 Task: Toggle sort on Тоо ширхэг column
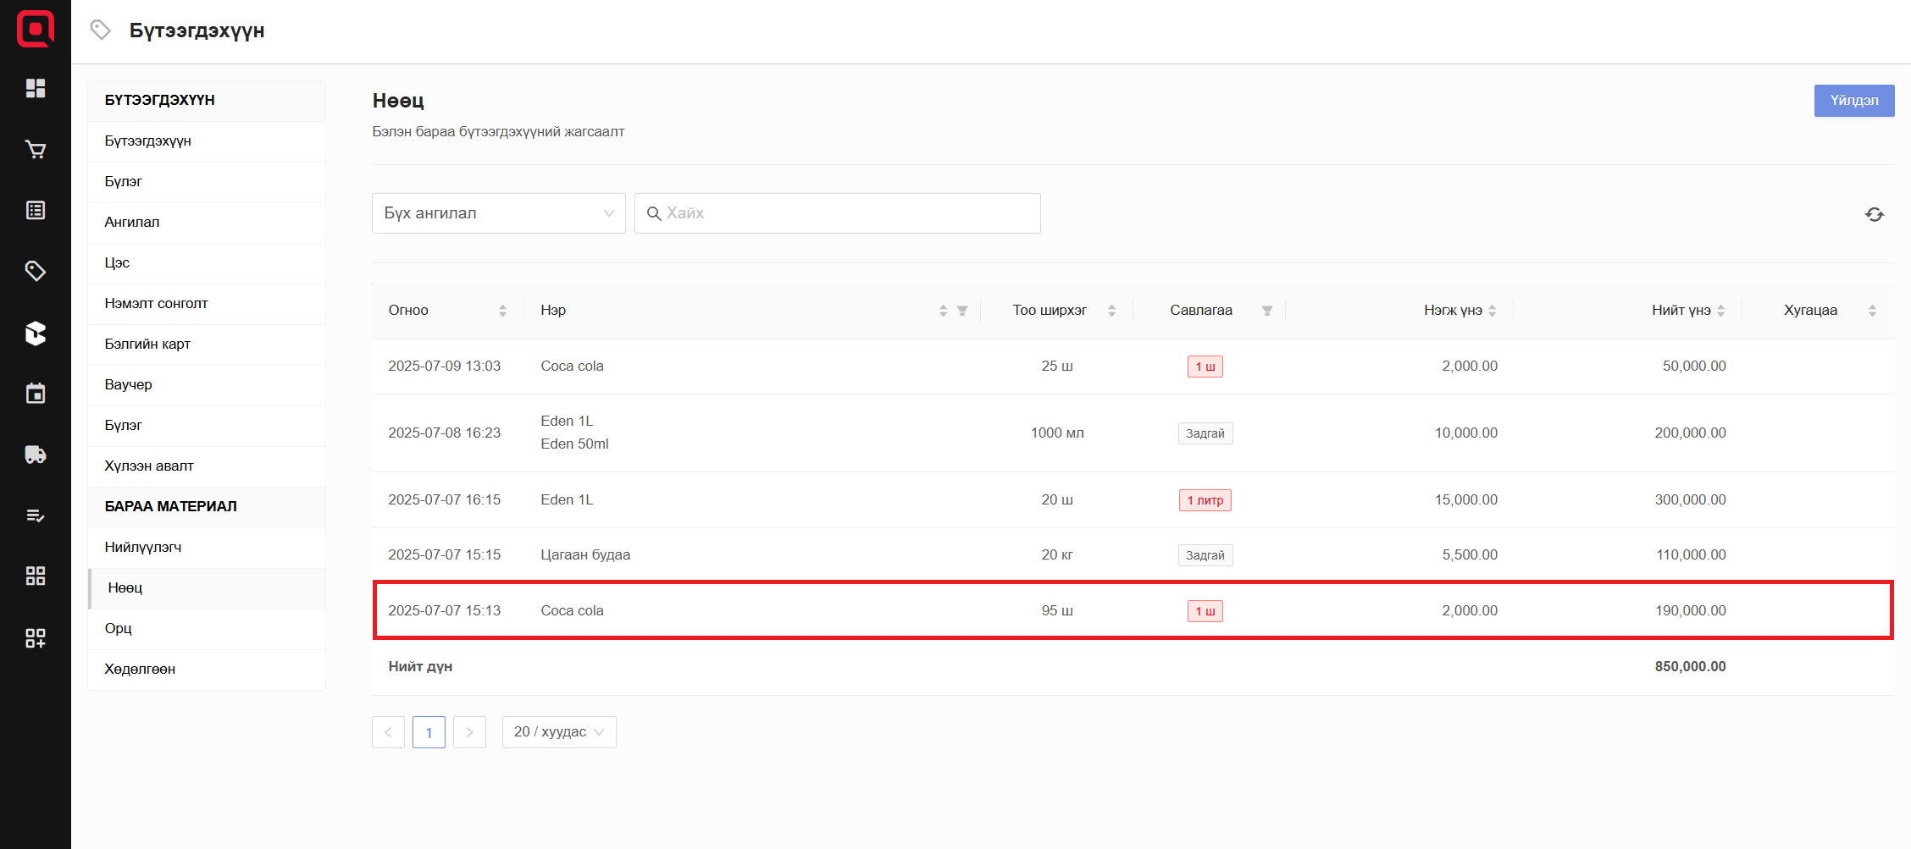[1111, 311]
